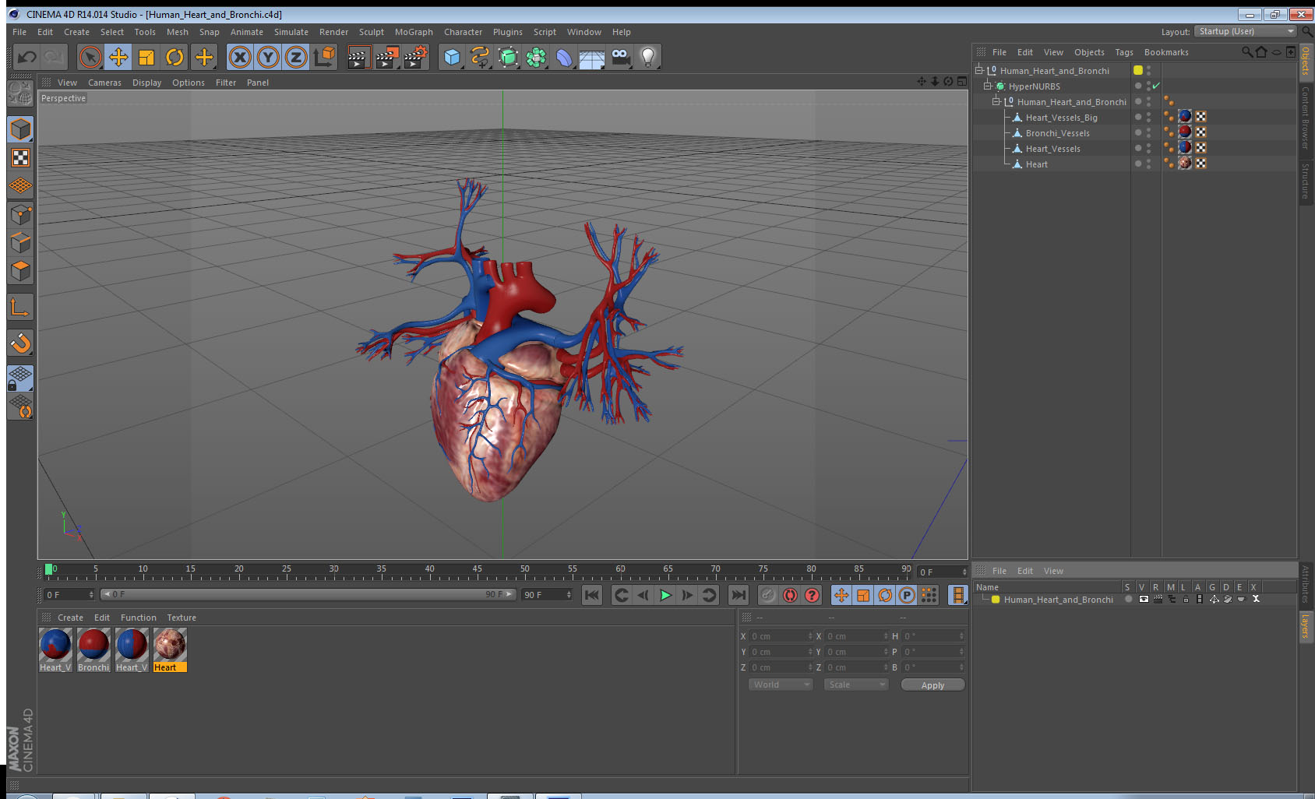Open the Cameras viewport menu

104,83
